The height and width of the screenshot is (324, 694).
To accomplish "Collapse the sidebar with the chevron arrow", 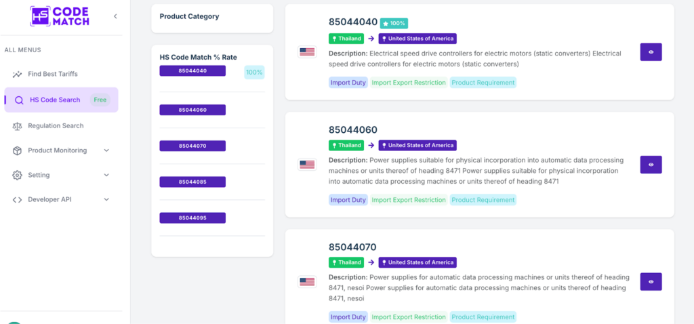I will click(115, 16).
